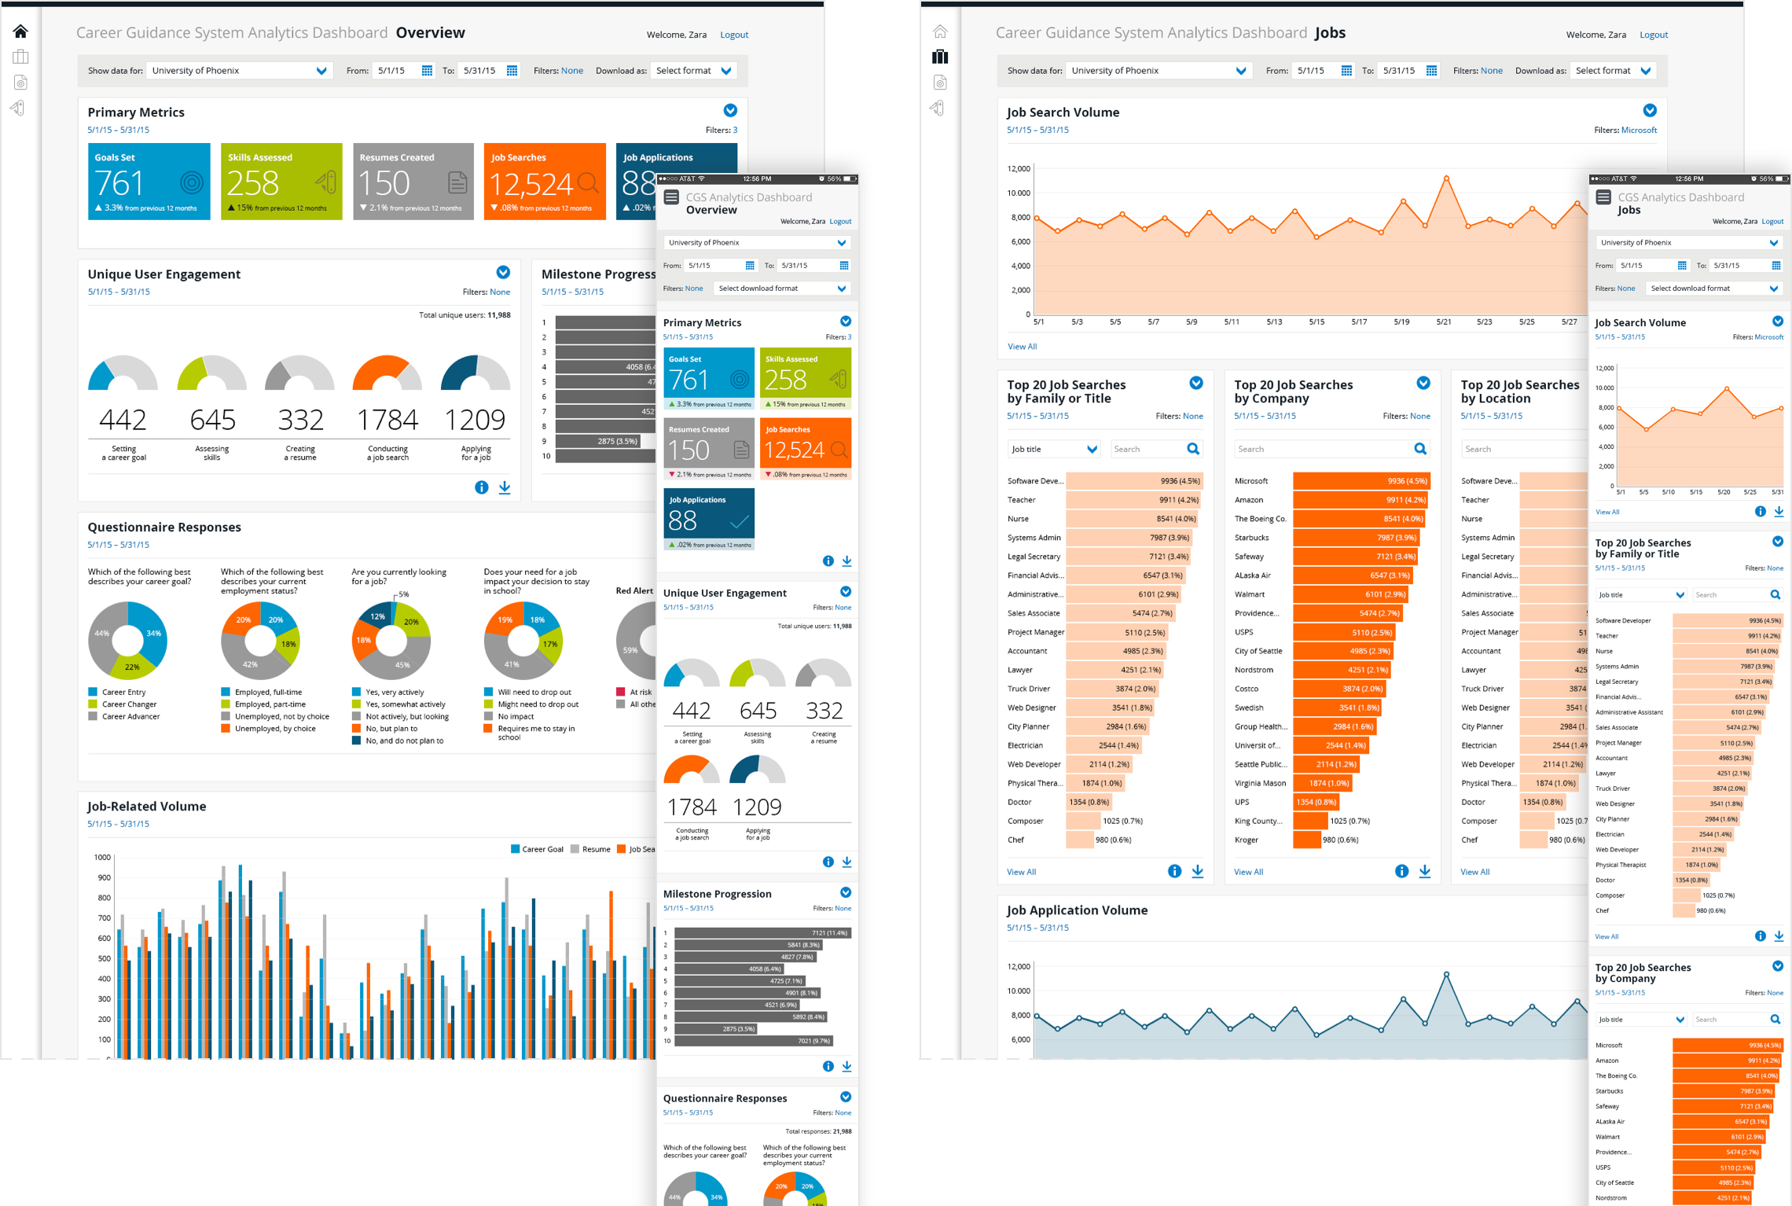Image resolution: width=1792 pixels, height=1206 pixels.
Task: Collapse Job Search Volume desktop panel
Action: click(x=1650, y=111)
